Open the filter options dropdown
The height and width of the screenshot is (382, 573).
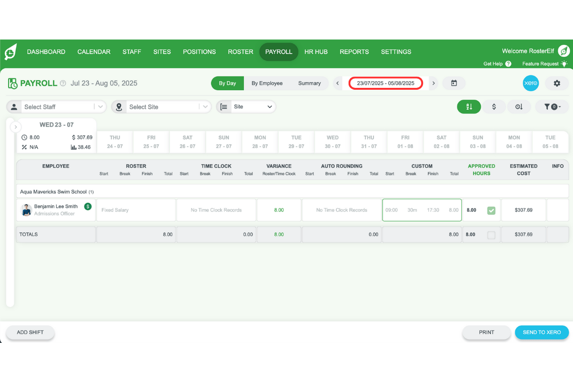point(552,106)
